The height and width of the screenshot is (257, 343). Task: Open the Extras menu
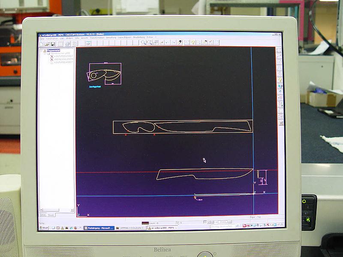point(150,38)
